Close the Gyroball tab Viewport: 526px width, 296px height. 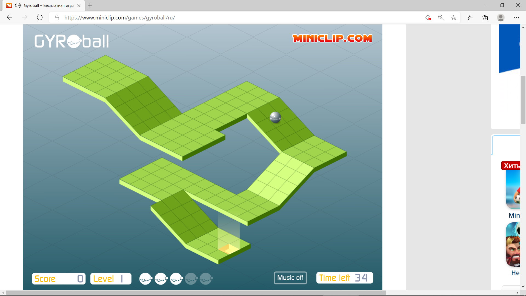pyautogui.click(x=79, y=5)
